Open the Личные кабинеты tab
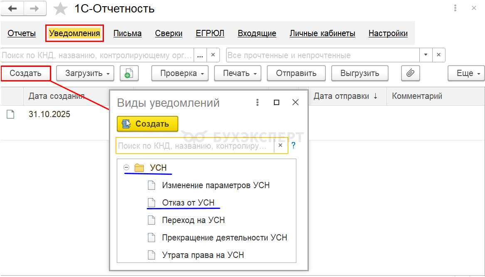The image size is (485, 277). [323, 33]
